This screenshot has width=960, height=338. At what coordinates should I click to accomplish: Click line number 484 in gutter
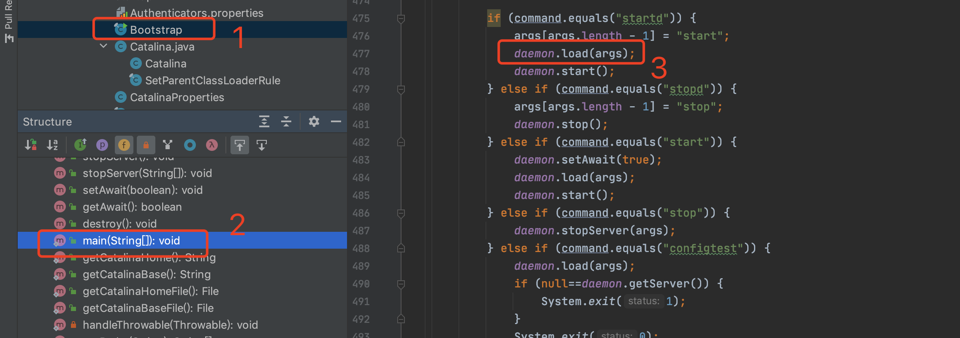361,178
